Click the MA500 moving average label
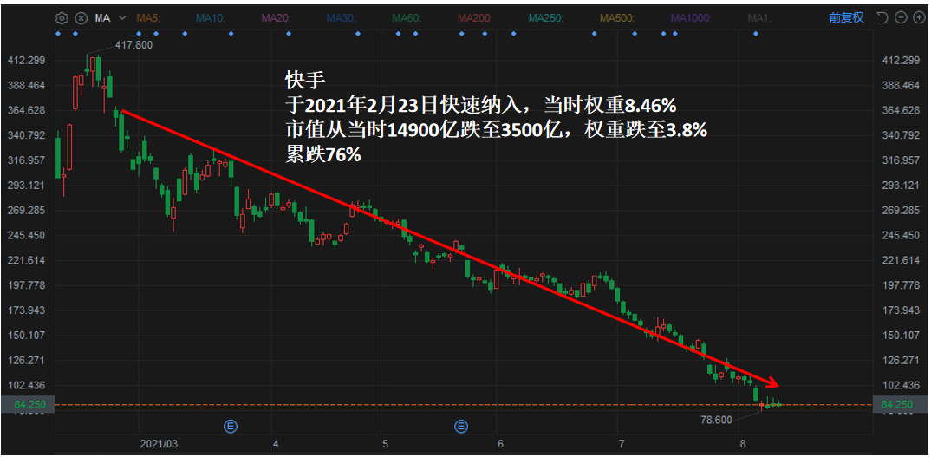This screenshot has height=457, width=931. pyautogui.click(x=617, y=18)
